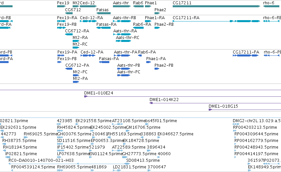Select the Patsas gene
281x172 pixels.
click(x=103, y=13)
